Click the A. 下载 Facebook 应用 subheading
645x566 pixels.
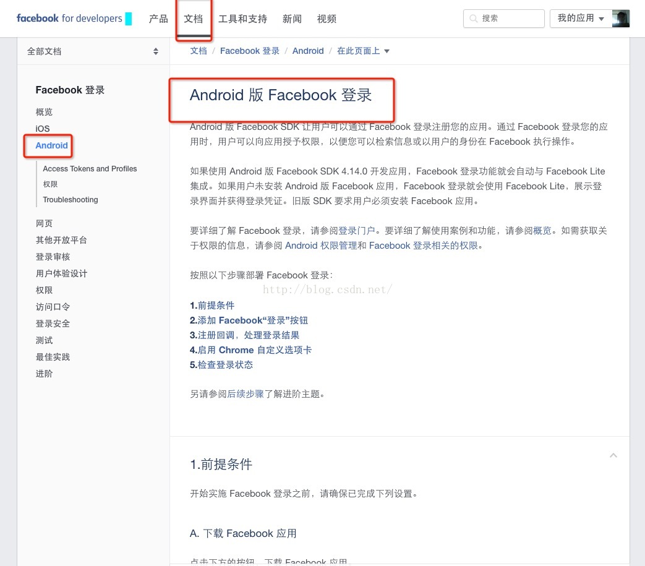[x=243, y=533]
